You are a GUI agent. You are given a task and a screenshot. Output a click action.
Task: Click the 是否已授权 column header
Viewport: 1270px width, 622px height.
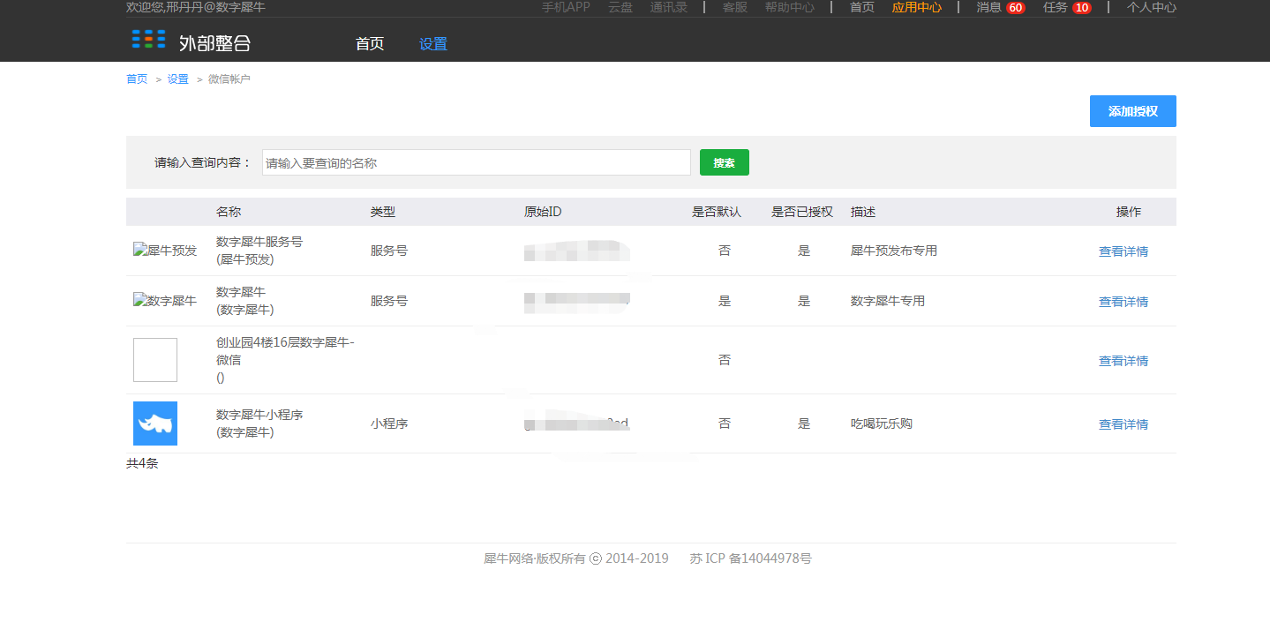(x=802, y=212)
